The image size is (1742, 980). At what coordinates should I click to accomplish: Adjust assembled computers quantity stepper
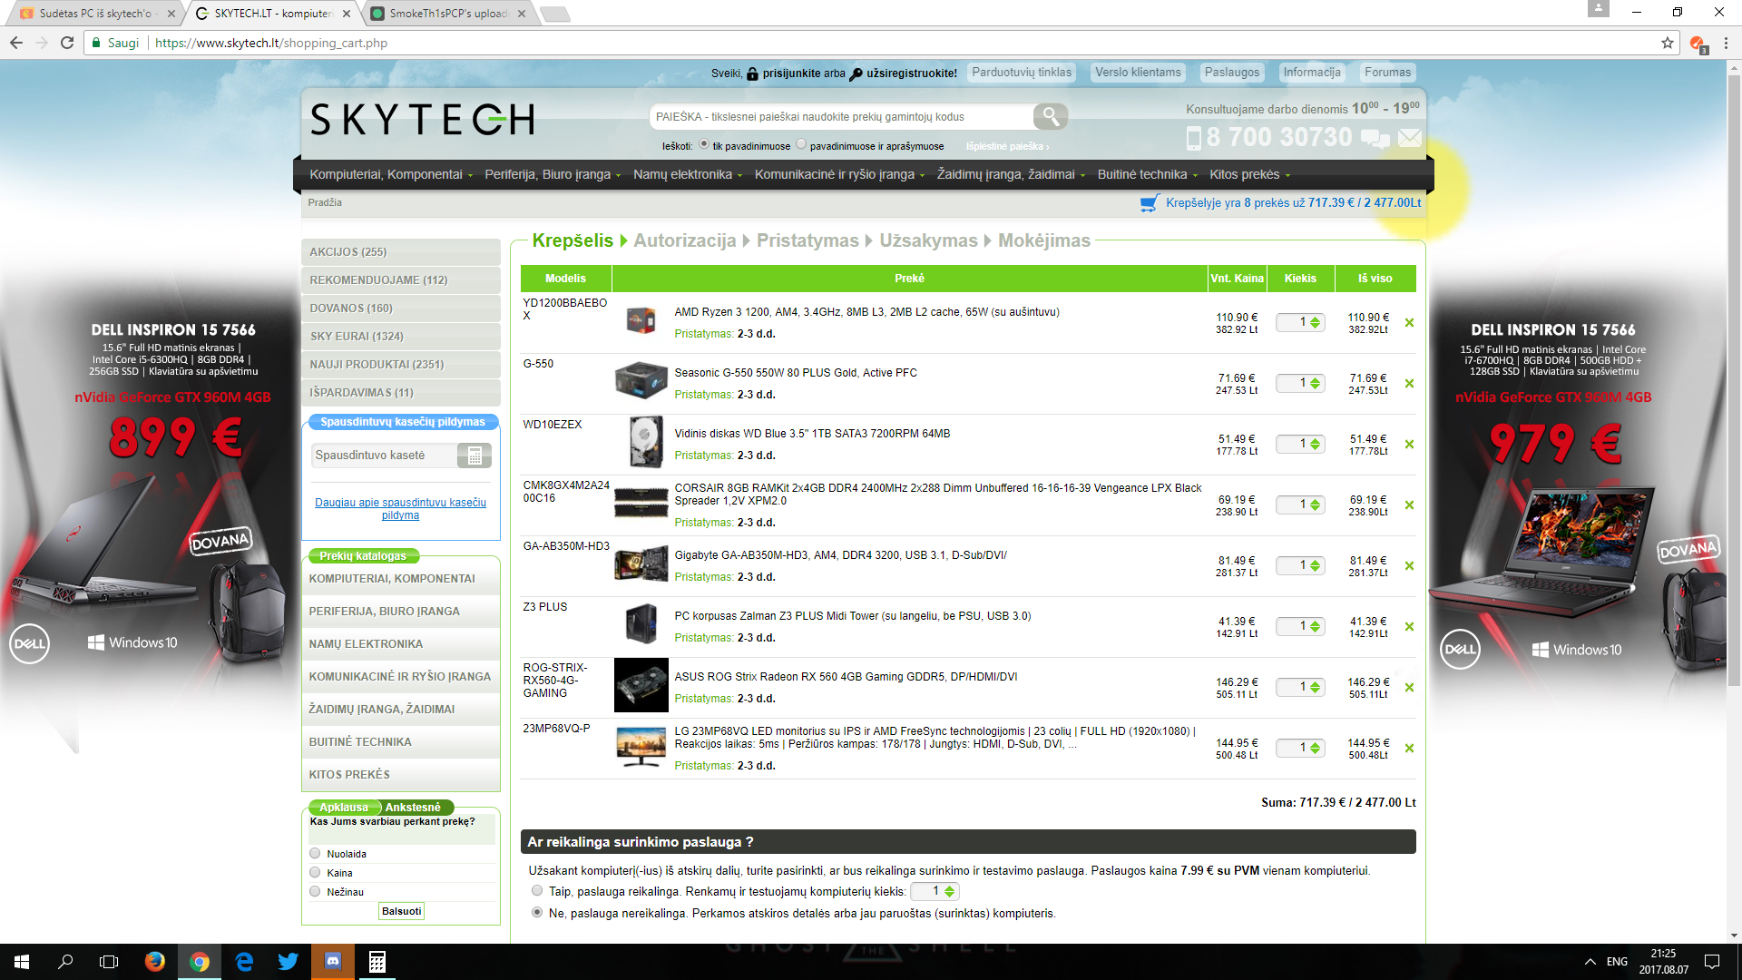[949, 892]
